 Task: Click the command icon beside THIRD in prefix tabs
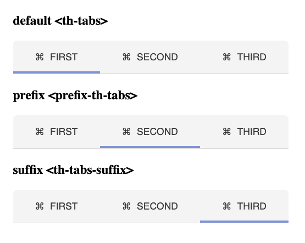pyautogui.click(x=226, y=132)
